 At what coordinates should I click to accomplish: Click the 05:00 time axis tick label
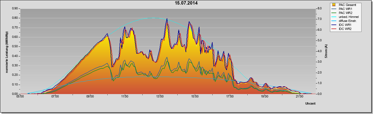[20, 97]
